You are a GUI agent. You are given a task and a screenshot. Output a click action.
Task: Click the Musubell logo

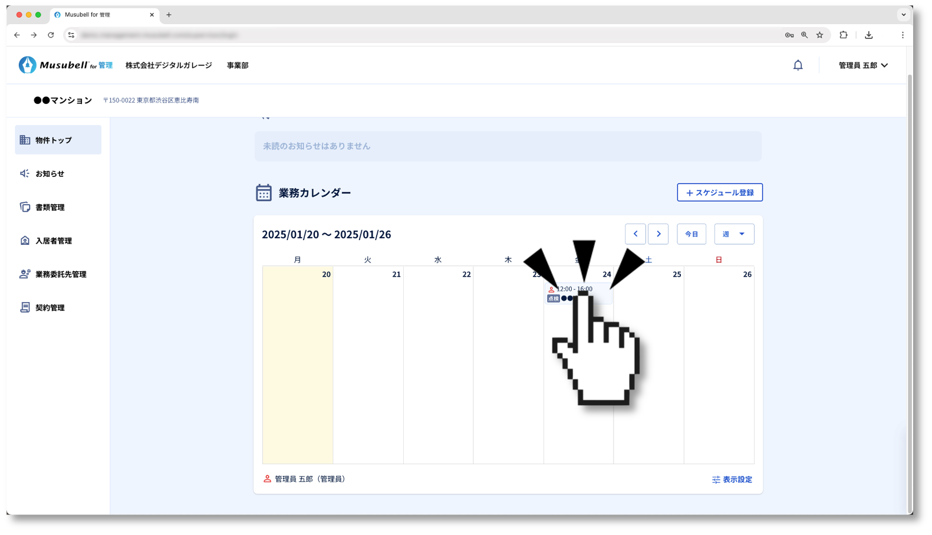coord(65,65)
